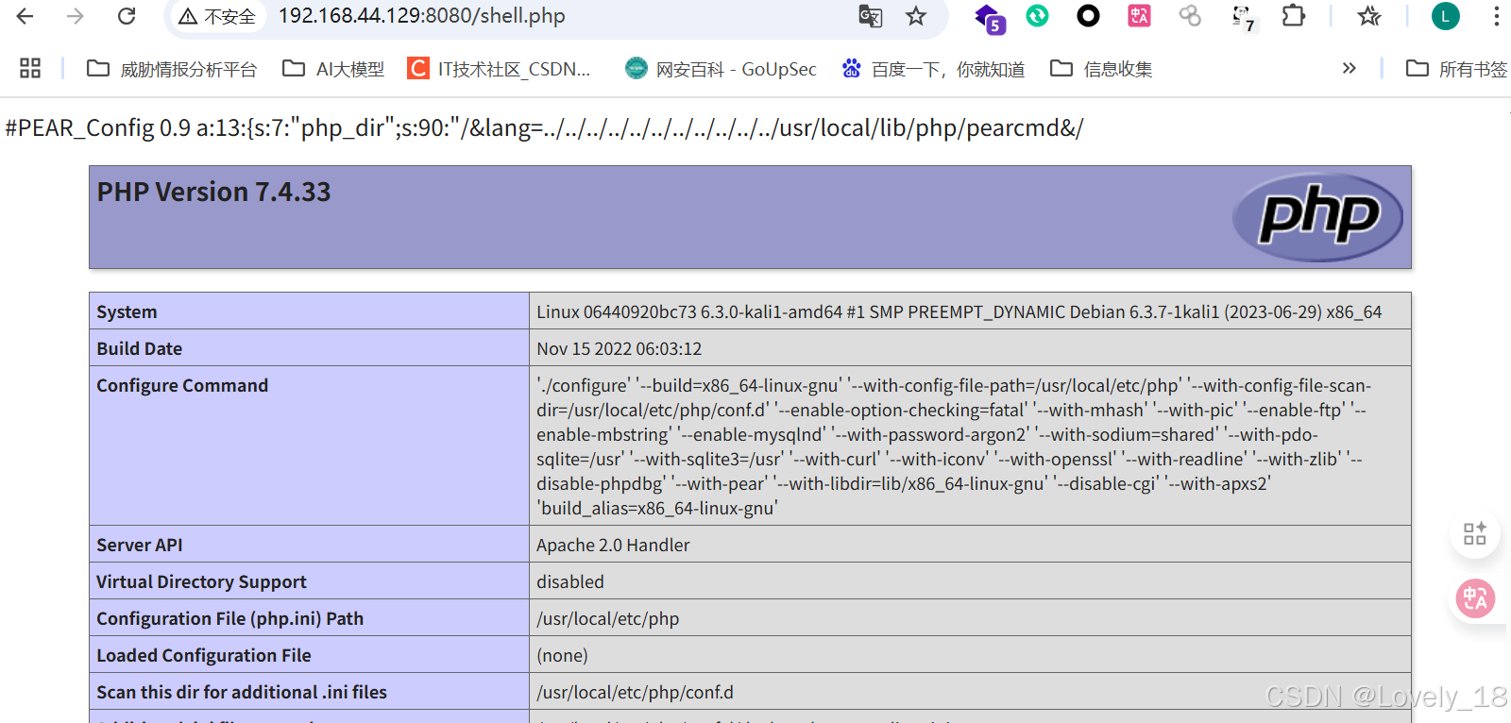This screenshot has width=1511, height=723.
Task: Click the Scan this dir for additional .ini files label
Action: [242, 692]
